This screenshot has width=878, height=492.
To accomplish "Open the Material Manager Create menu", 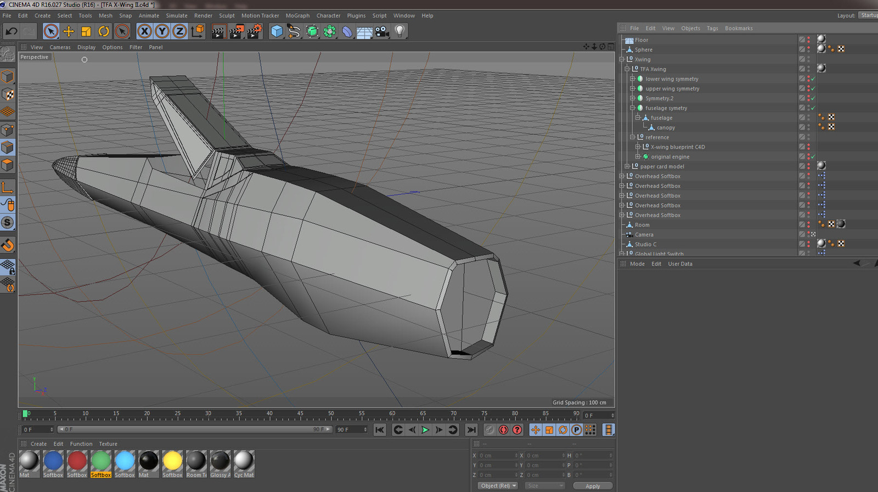I will [38, 444].
